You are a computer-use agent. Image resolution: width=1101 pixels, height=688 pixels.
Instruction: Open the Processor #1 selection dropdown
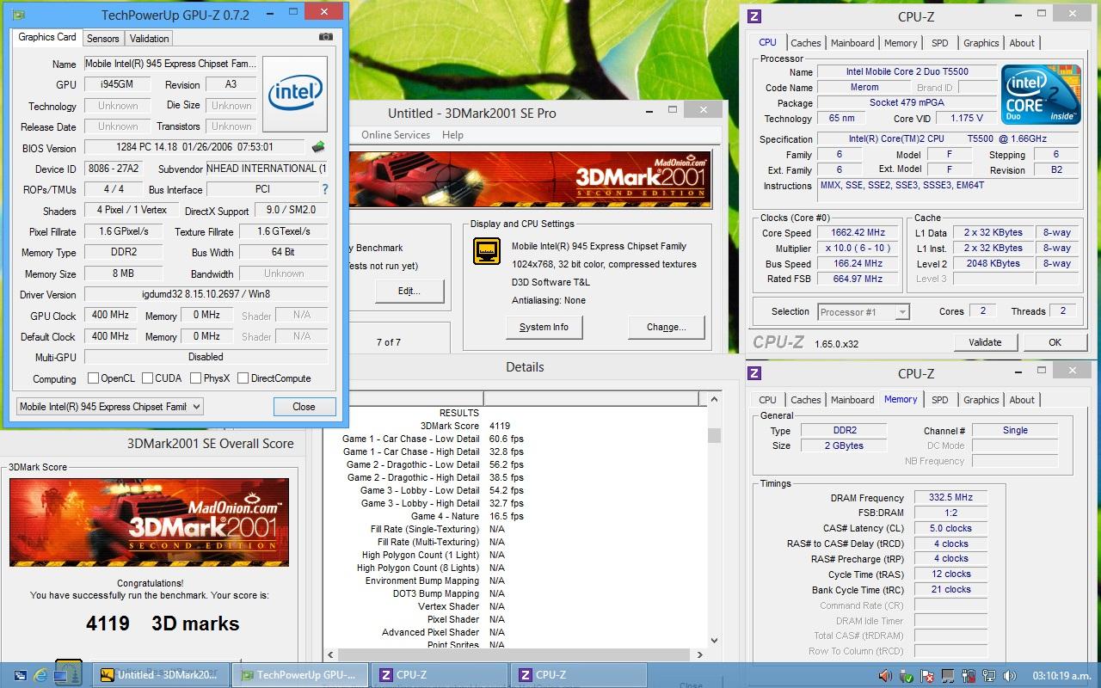863,312
